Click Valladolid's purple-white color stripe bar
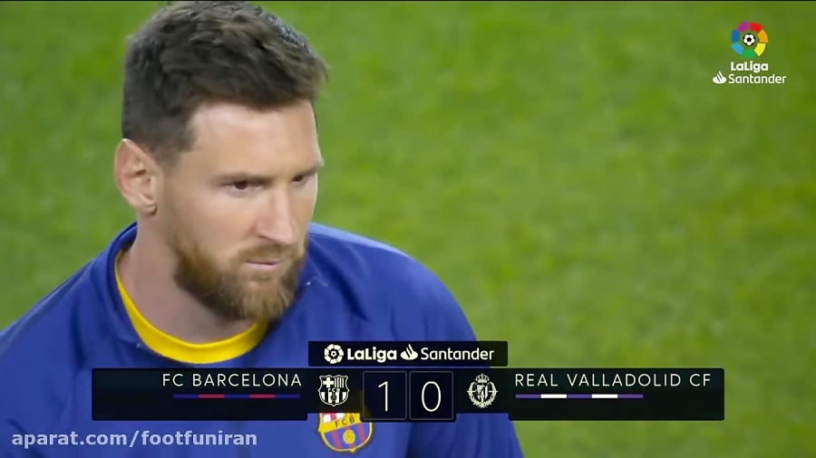The width and height of the screenshot is (816, 458). click(x=579, y=396)
